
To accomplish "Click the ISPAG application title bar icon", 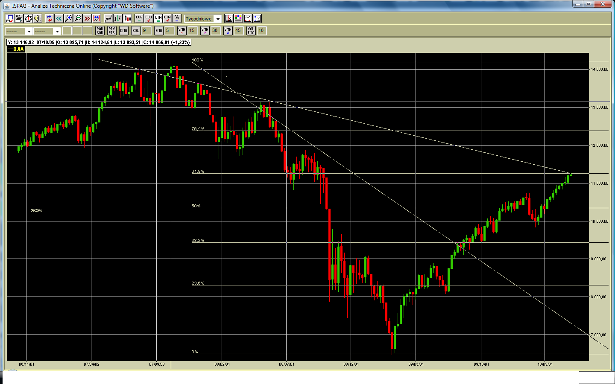I will click(7, 6).
